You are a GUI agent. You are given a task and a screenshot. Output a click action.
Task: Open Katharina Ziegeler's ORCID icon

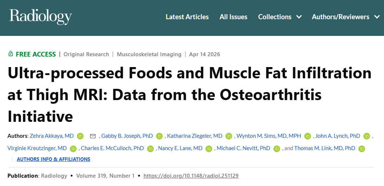(229, 136)
